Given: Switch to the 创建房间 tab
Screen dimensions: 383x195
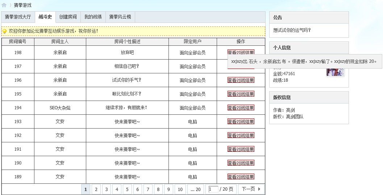Looking at the screenshot, I should tap(68, 17).
